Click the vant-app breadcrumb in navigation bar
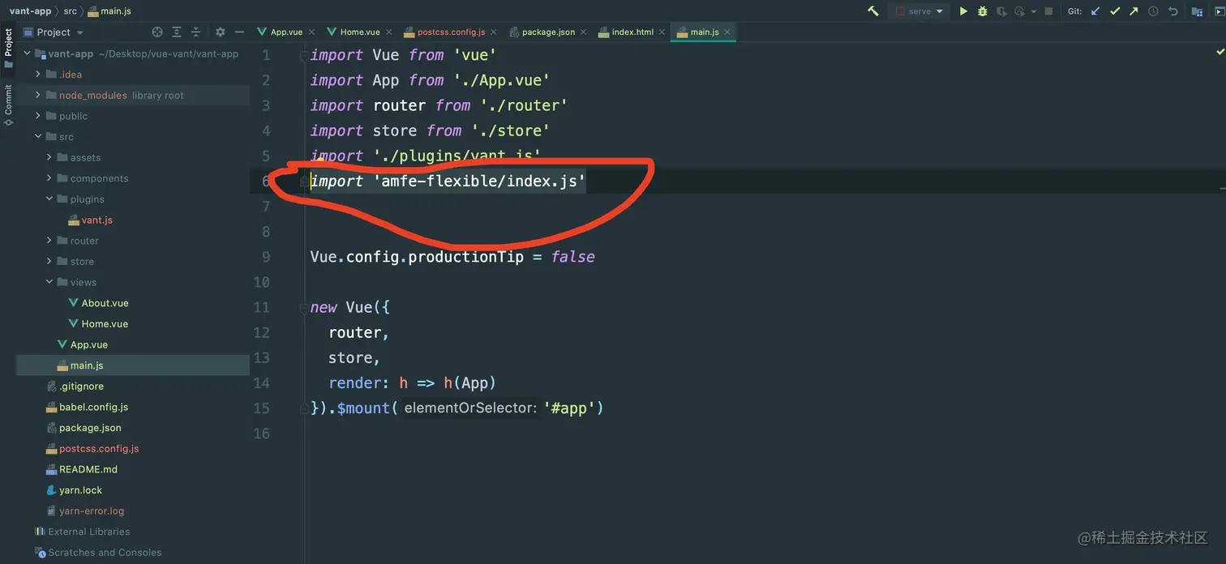Viewport: 1226px width, 564px height. [31, 11]
